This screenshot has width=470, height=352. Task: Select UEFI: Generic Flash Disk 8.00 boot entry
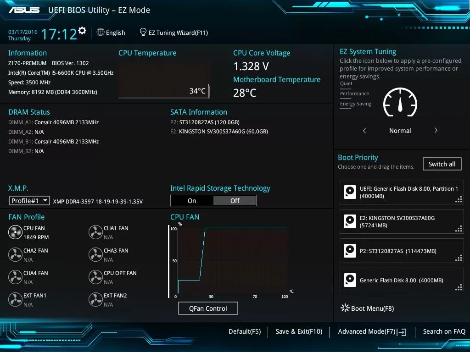(x=402, y=192)
